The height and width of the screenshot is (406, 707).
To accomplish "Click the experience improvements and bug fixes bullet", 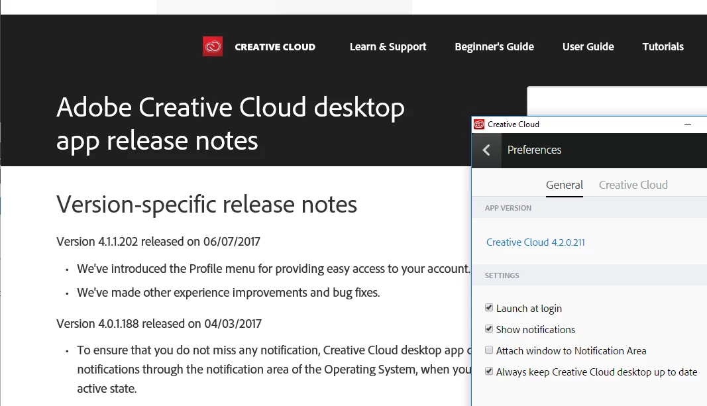I will [x=229, y=293].
